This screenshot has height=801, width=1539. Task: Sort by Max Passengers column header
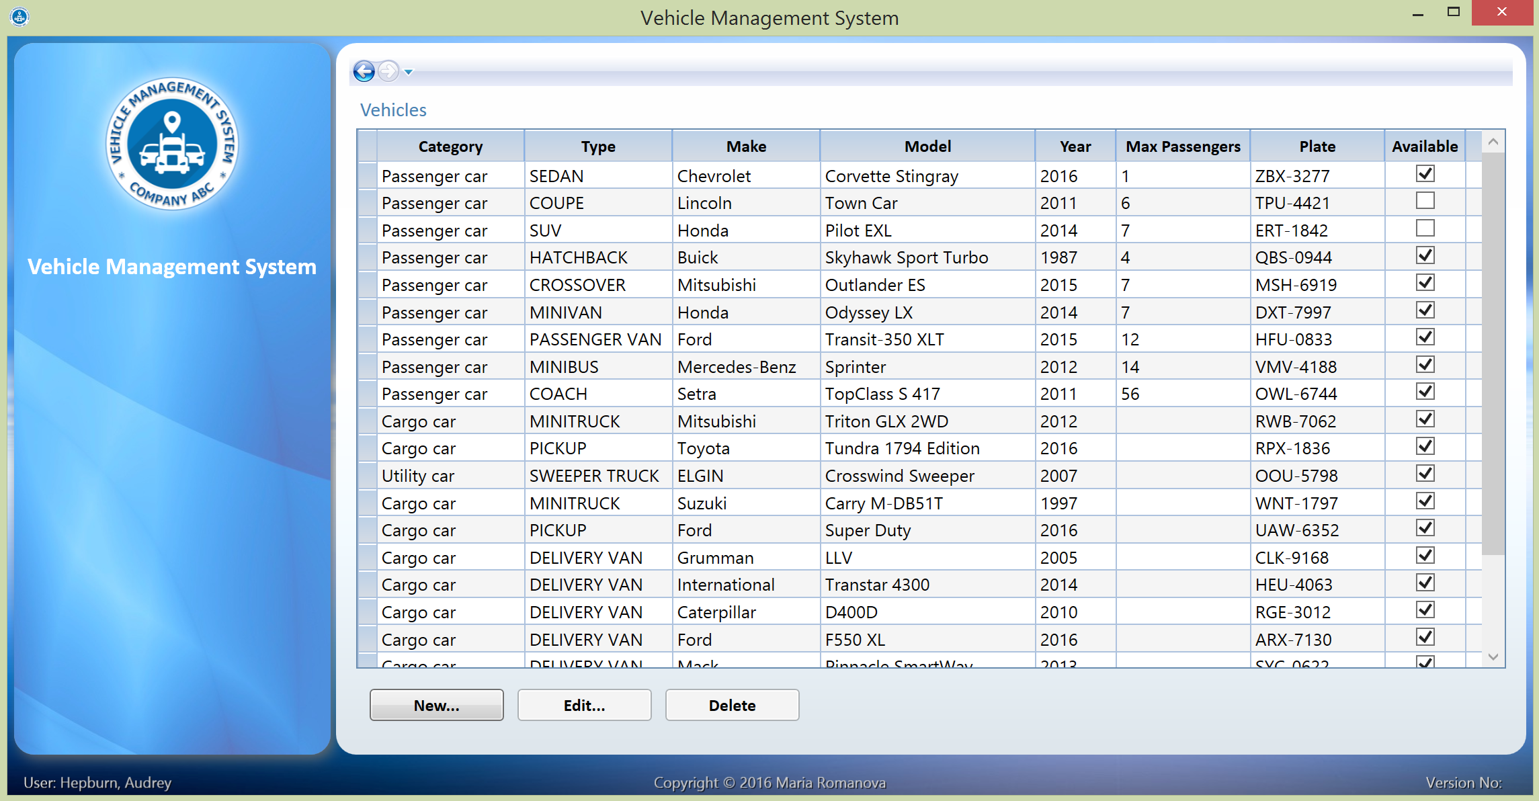1182,146
